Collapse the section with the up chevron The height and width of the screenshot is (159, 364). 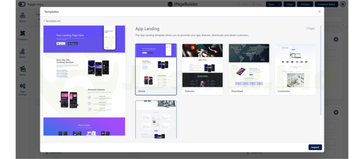(x=343, y=25)
